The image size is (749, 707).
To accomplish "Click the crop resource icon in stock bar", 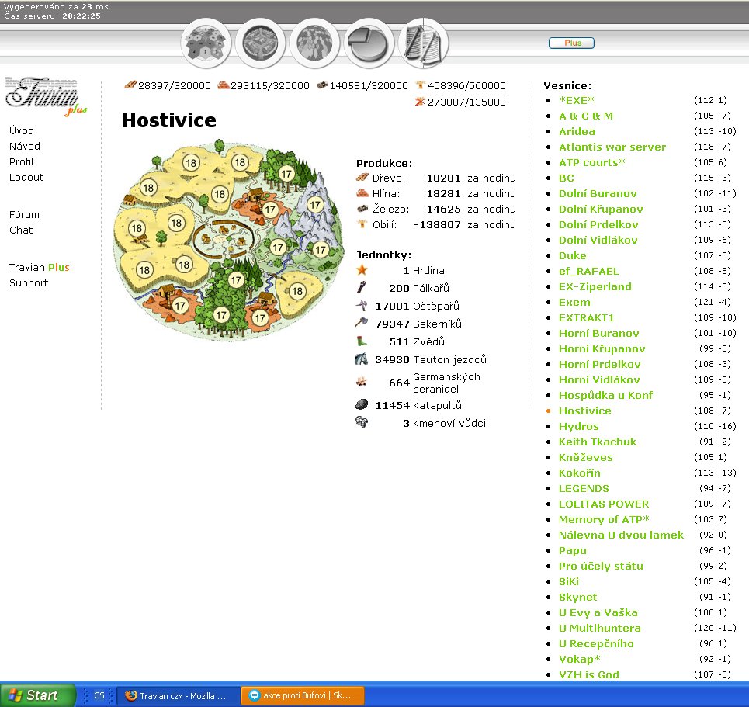I will click(x=421, y=85).
